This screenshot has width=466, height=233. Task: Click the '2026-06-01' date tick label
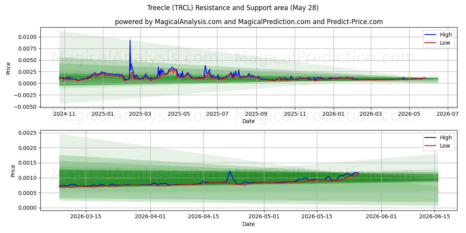pos(382,217)
